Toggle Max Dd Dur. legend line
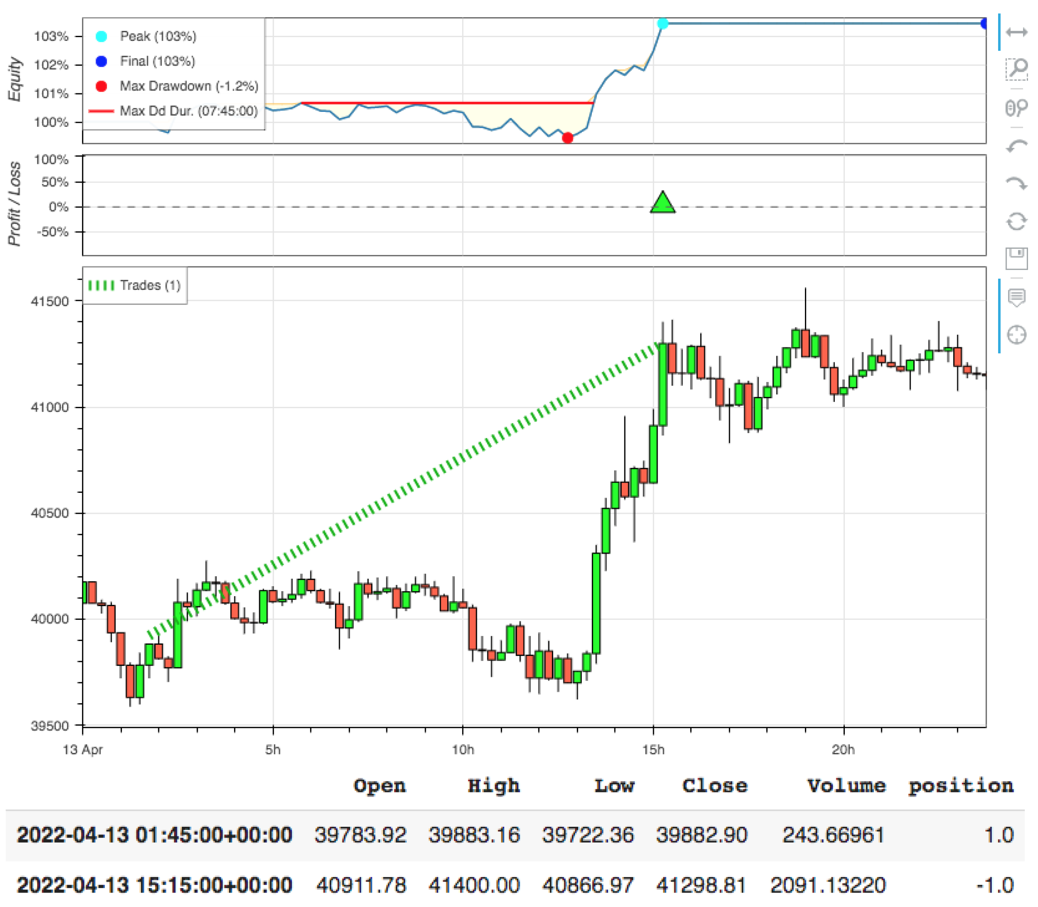The height and width of the screenshot is (907, 1038). pyautogui.click(x=189, y=111)
